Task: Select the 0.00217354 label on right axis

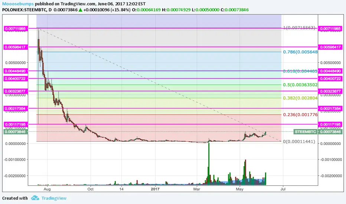Action: (330, 109)
